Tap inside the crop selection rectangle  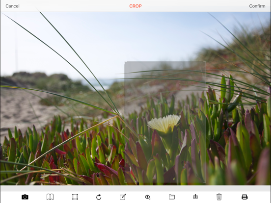(x=165, y=122)
